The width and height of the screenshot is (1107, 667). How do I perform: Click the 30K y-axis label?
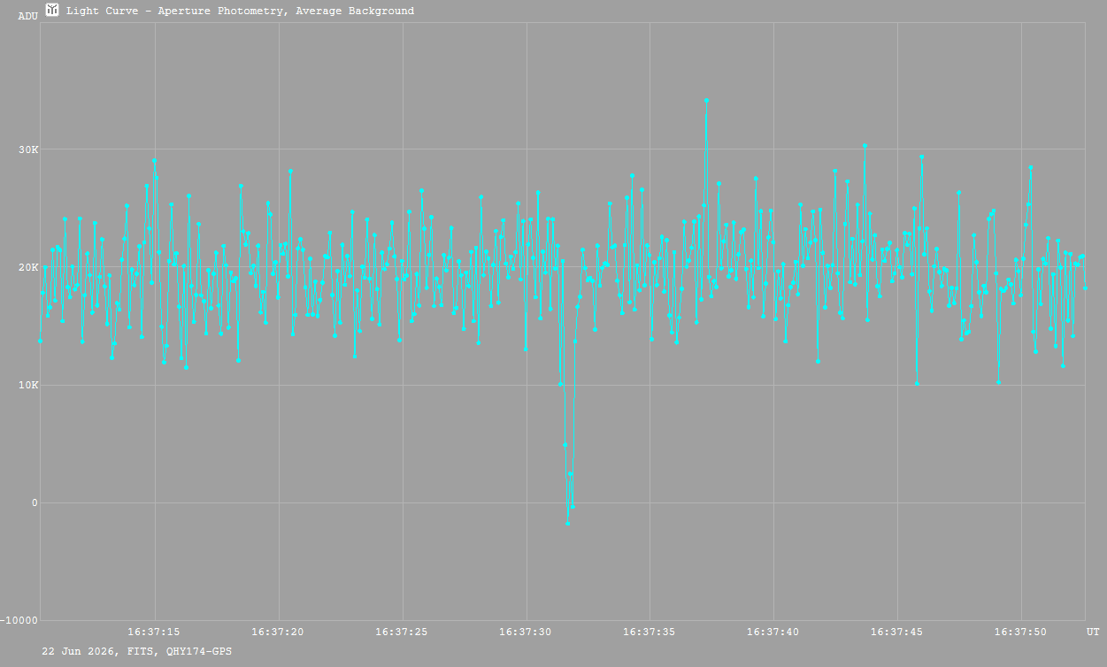pos(29,149)
